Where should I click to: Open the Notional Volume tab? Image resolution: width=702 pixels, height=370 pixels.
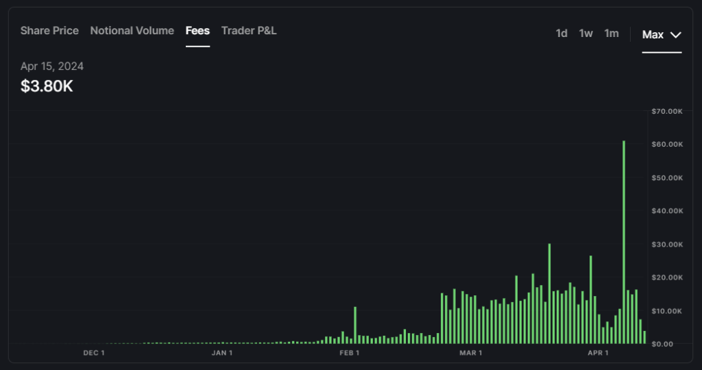tap(132, 31)
